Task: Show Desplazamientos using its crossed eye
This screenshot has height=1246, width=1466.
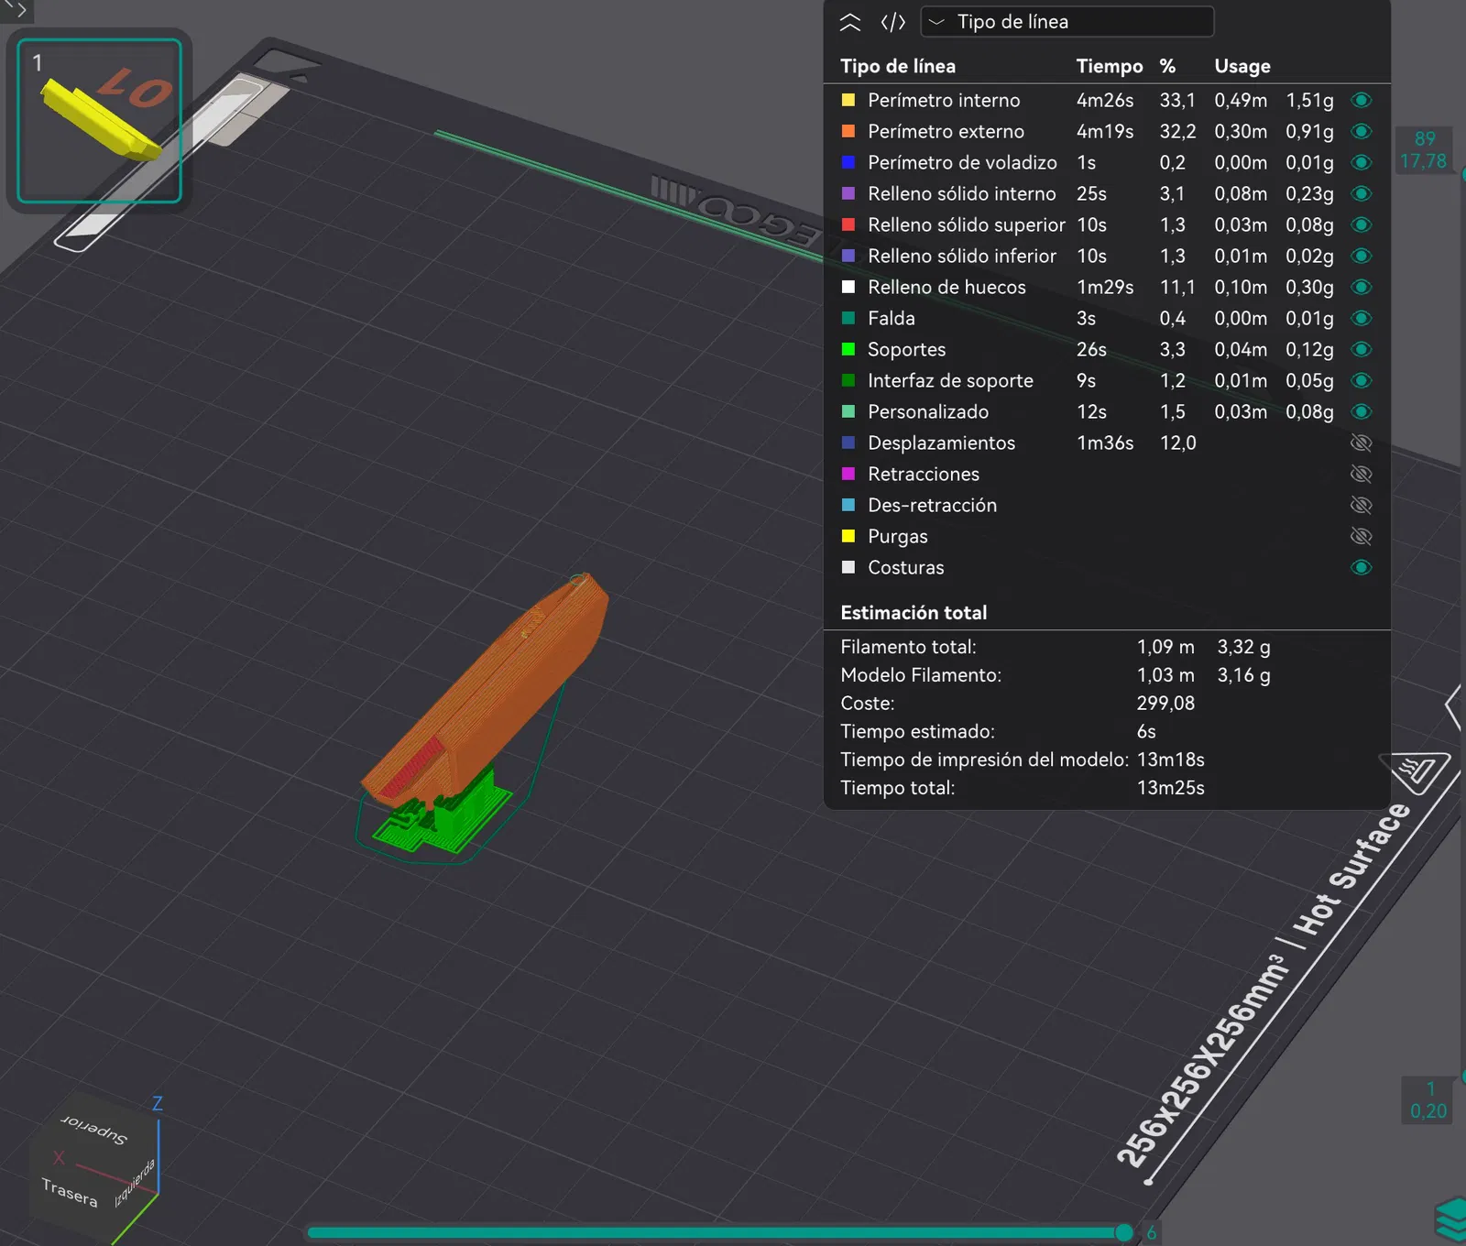Action: pos(1362,443)
